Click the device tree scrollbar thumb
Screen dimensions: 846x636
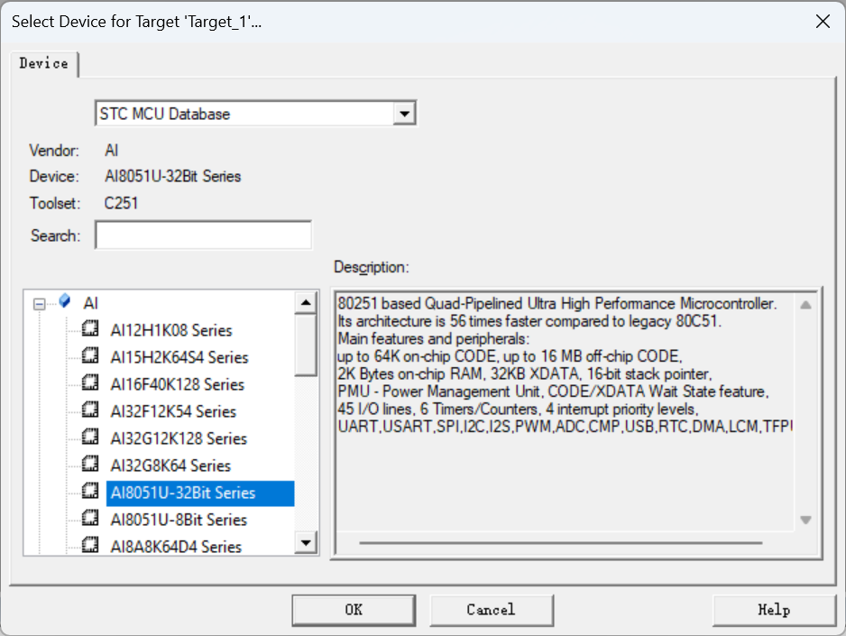306,345
